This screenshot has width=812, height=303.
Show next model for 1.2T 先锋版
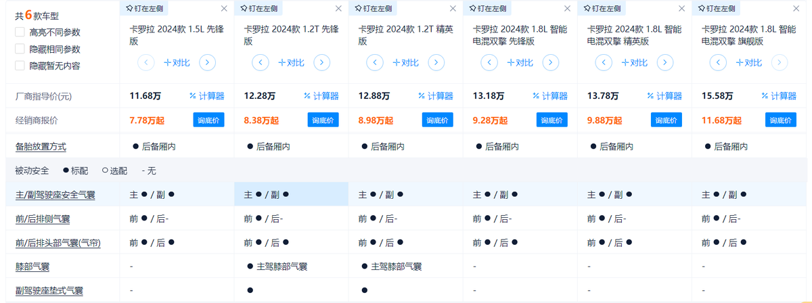[322, 63]
